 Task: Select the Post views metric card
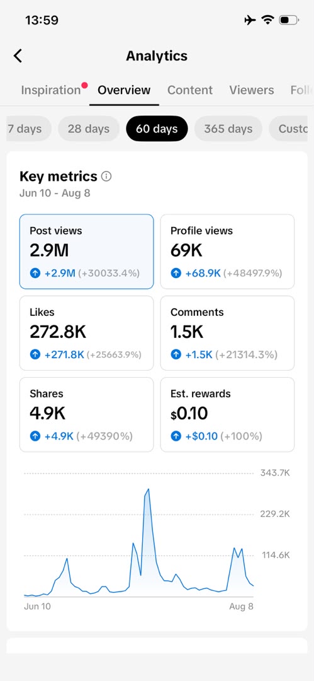point(86,252)
